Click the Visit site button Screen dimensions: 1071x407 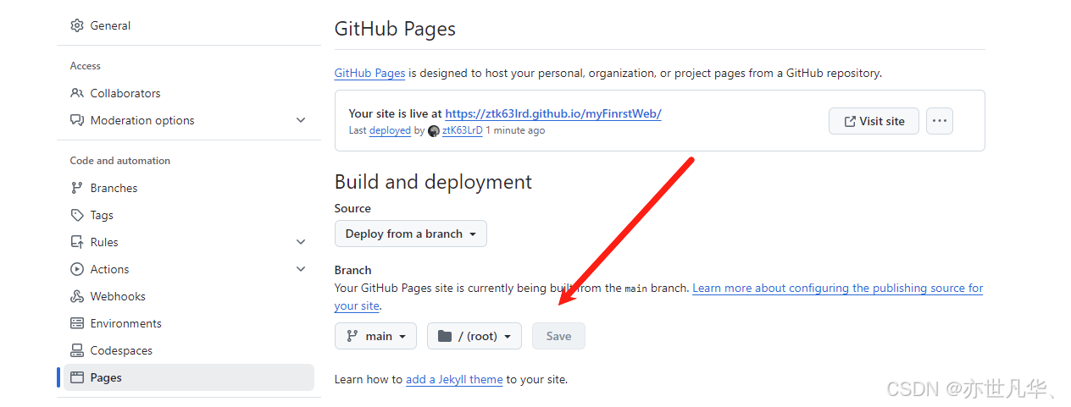coord(874,121)
